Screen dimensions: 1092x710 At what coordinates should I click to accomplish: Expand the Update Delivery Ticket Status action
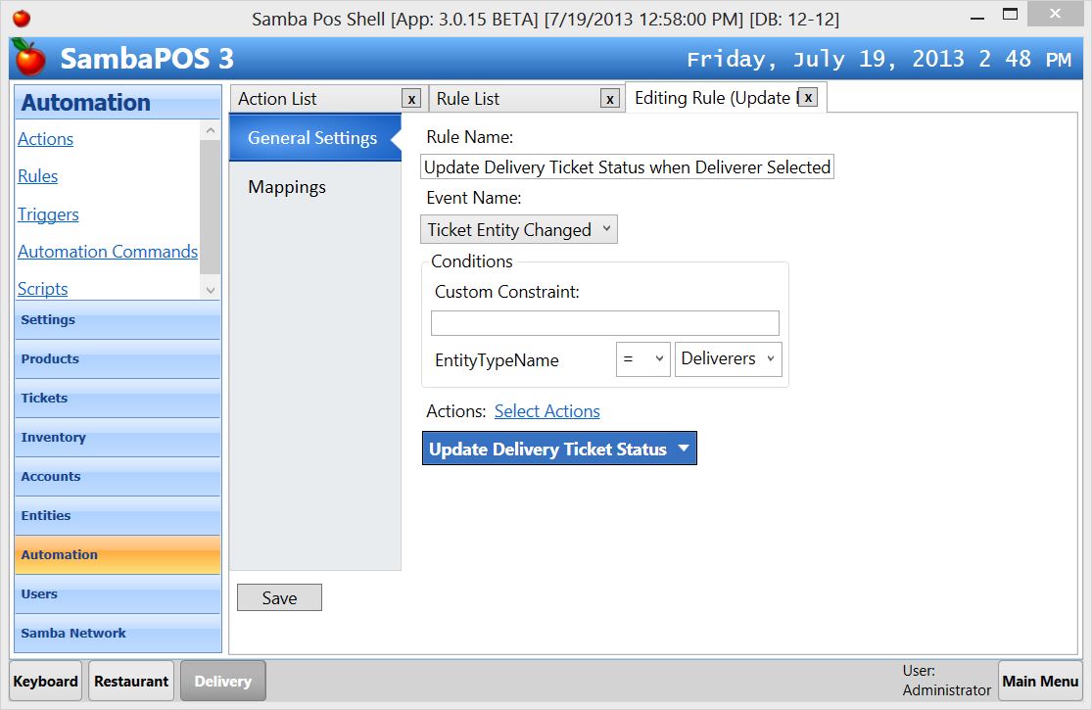tap(683, 448)
